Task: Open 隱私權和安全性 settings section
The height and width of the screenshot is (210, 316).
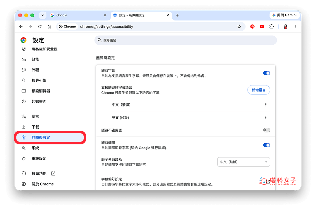Action: tap(44, 49)
